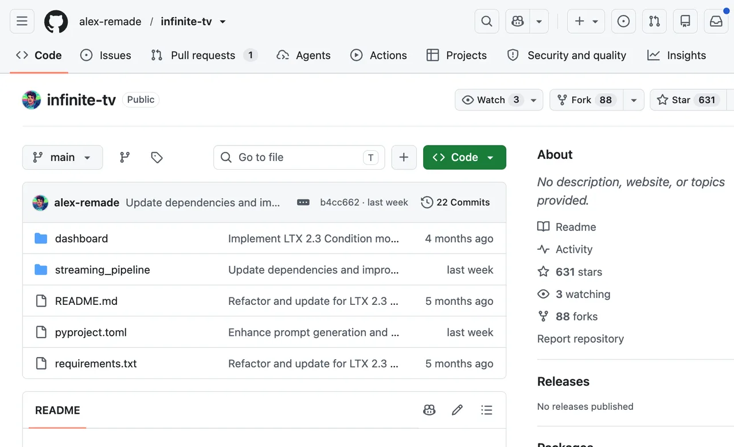
Task: Show commit details ellipsis button
Action: point(303,202)
